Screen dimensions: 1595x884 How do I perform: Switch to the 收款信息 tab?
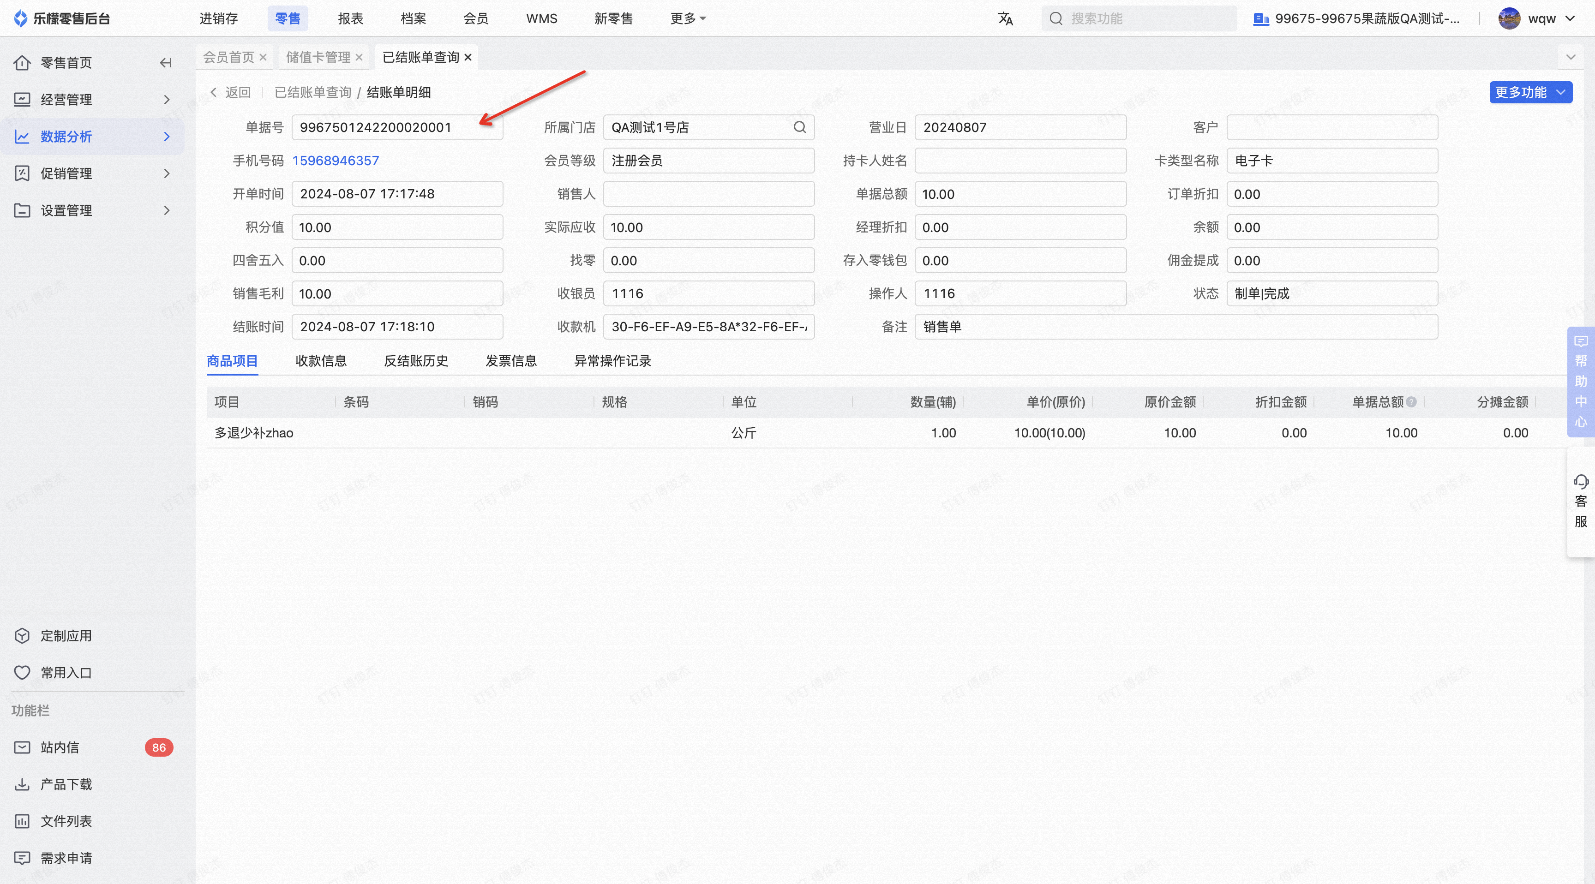tap(321, 361)
